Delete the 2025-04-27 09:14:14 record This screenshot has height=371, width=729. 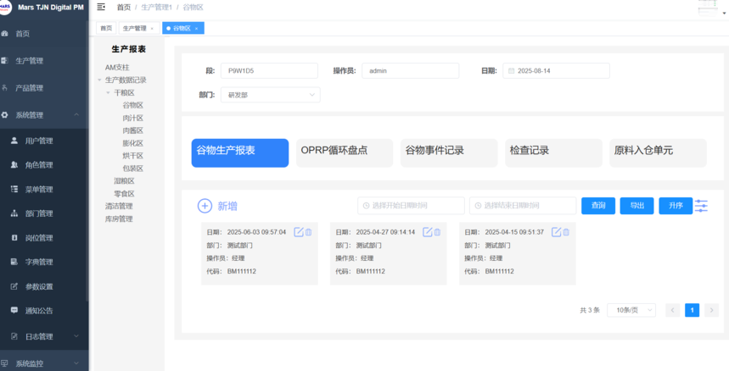coord(437,232)
